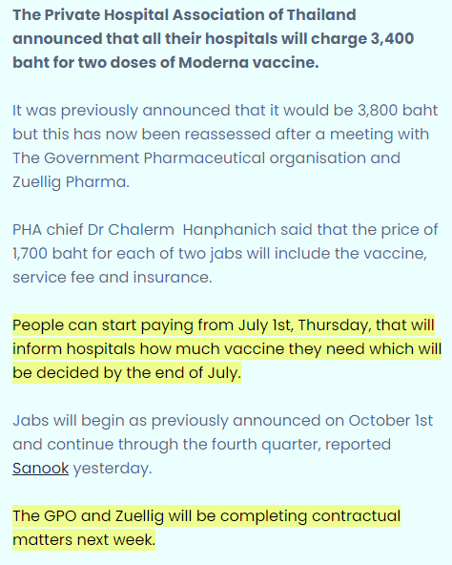Click the highlighted words "be decided by the end of July."
Screen dimensions: 452x565
pyautogui.click(x=127, y=372)
